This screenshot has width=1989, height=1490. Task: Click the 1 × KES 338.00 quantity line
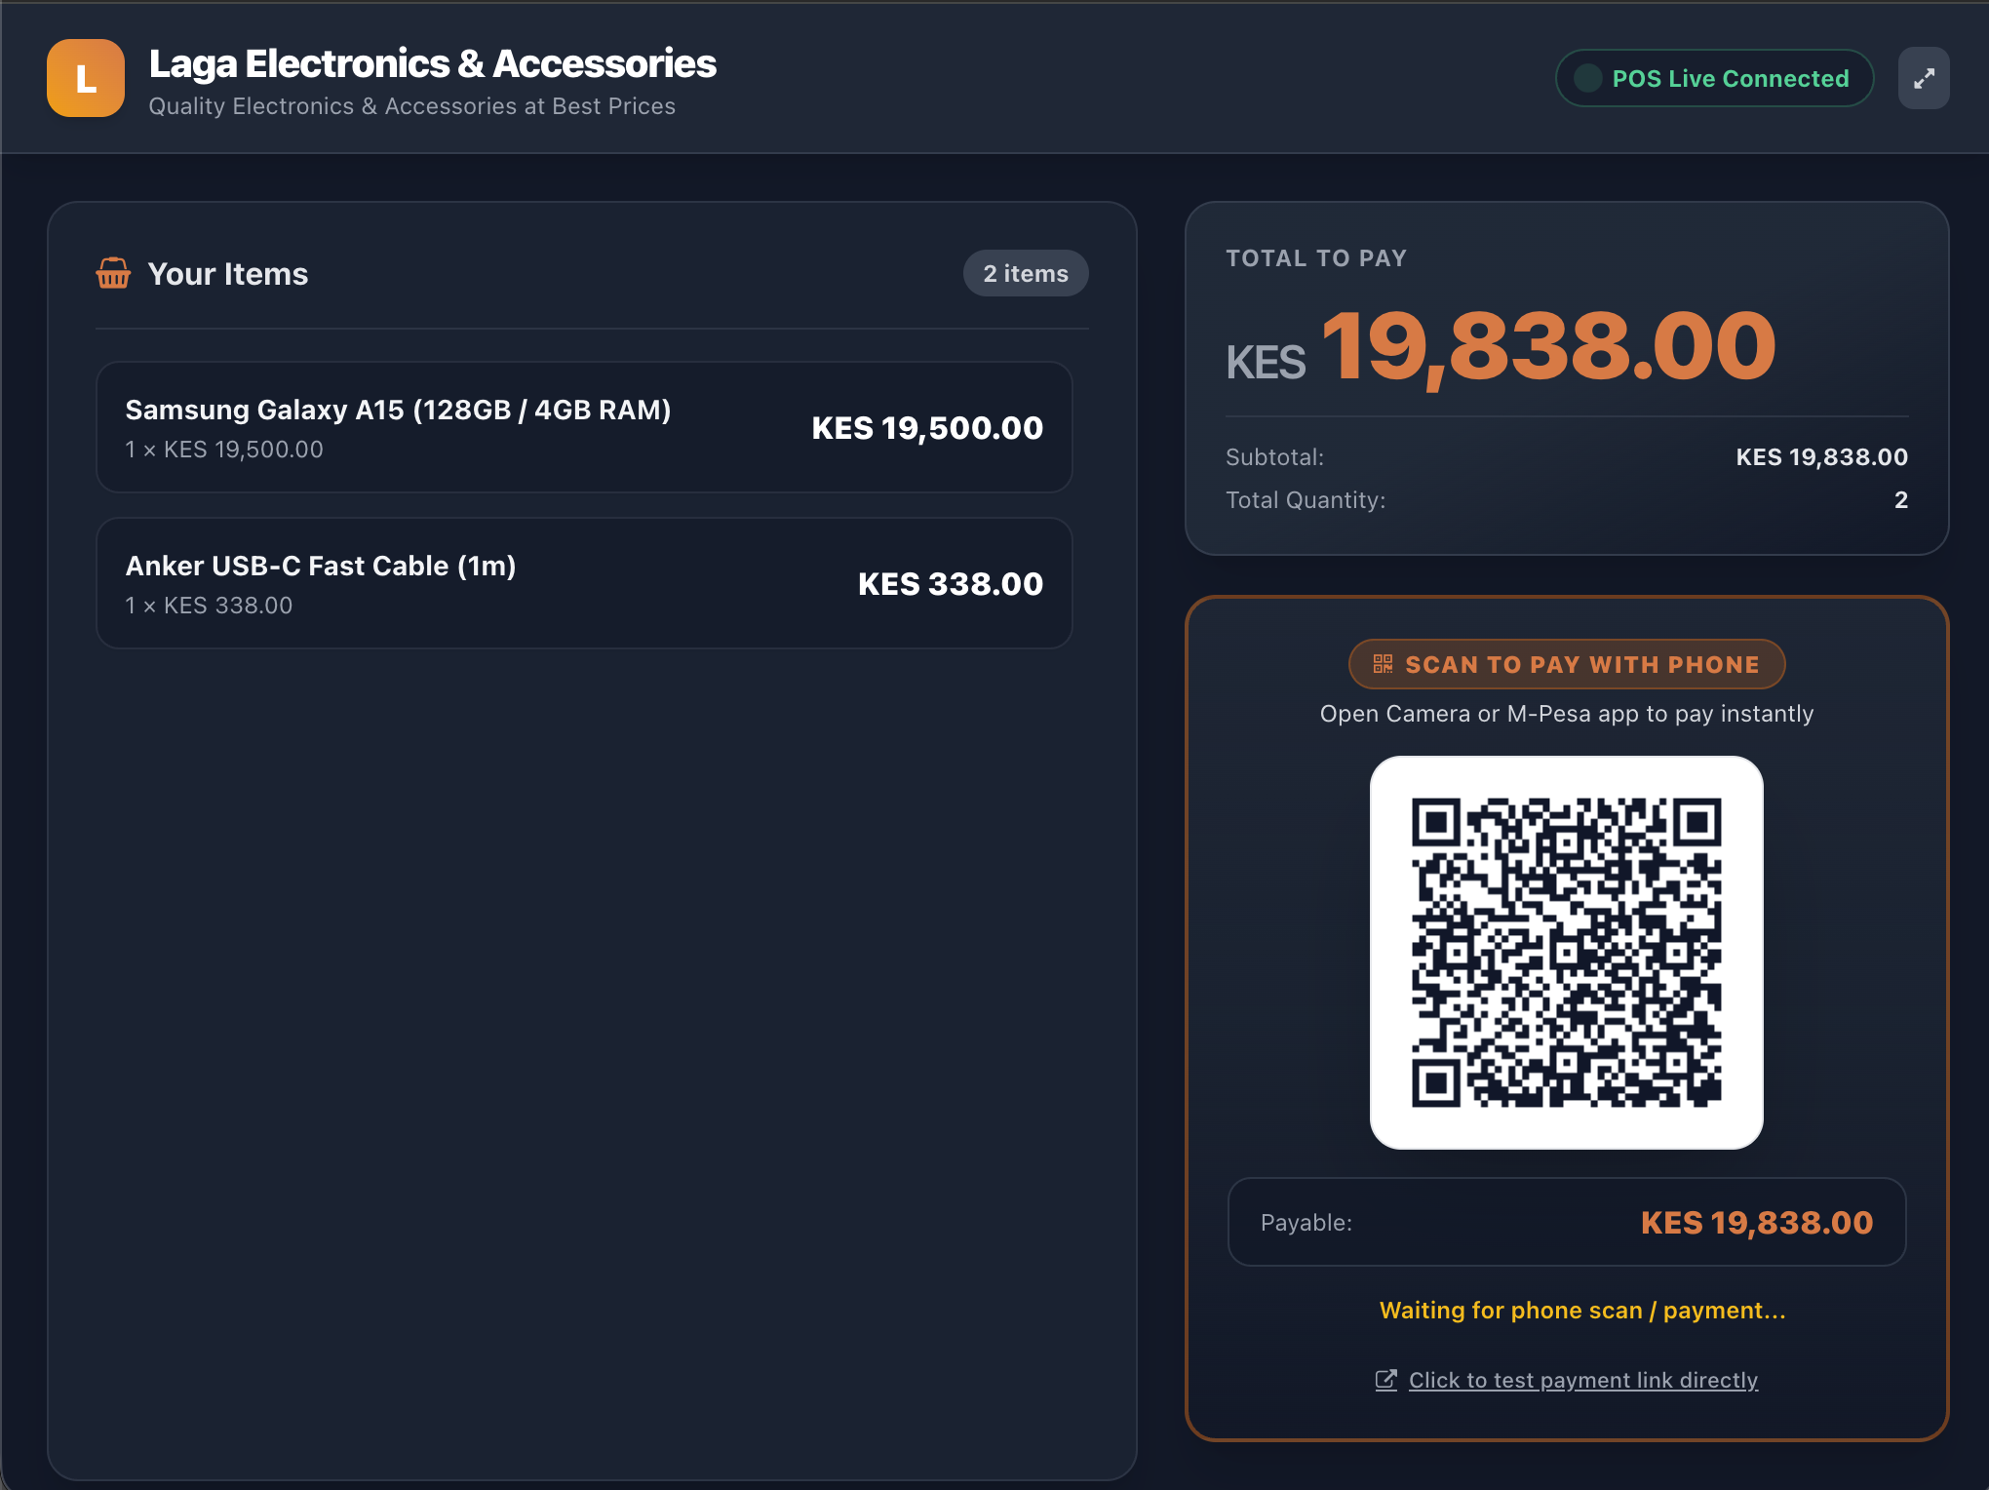209,606
